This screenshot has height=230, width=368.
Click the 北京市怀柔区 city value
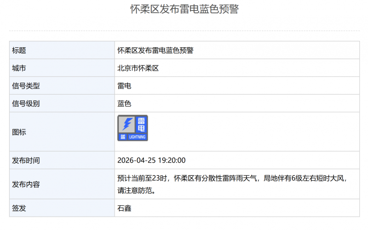(138, 68)
